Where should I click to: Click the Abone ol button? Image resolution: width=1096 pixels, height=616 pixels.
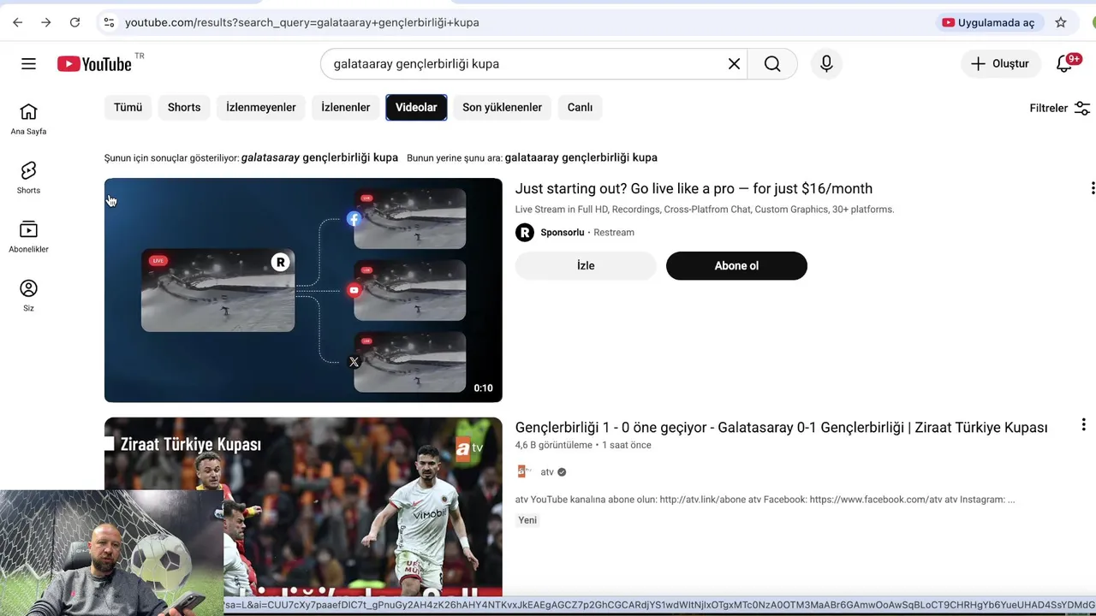point(736,265)
